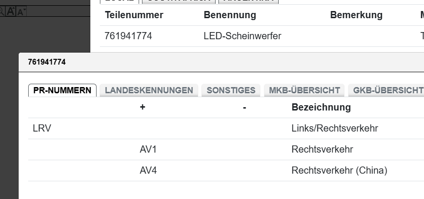The height and width of the screenshot is (199, 424).
Task: Click the plus column header
Action: click(142, 107)
